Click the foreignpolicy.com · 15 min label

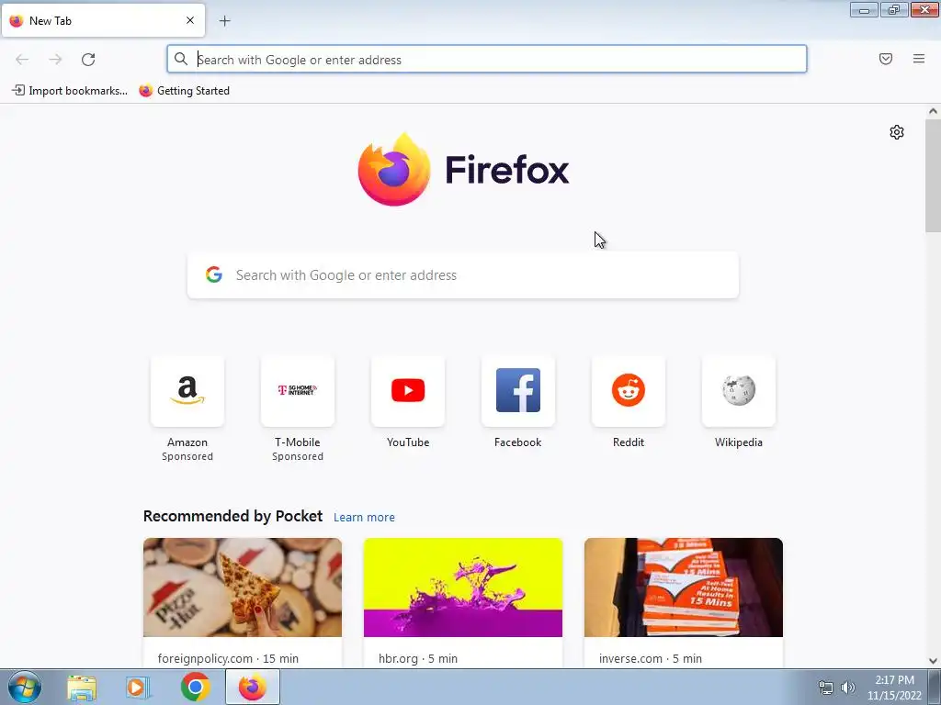point(228,658)
